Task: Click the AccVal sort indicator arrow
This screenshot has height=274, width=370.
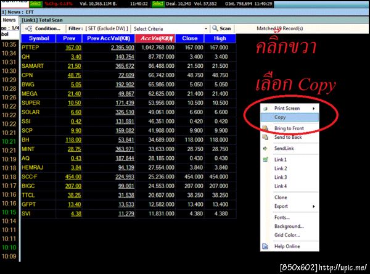Action: click(171, 39)
